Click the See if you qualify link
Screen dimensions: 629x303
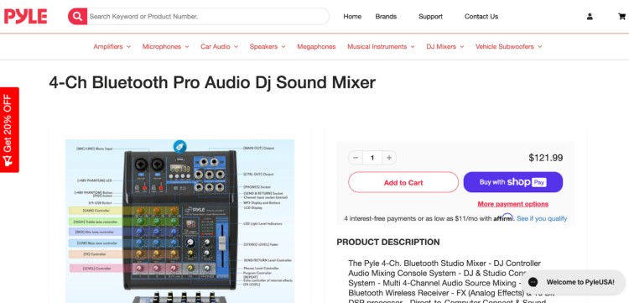(542, 218)
